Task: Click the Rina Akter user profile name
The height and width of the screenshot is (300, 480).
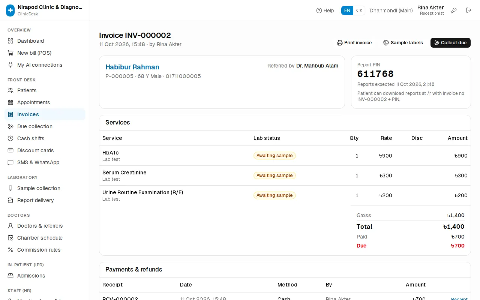Action: coord(430,7)
